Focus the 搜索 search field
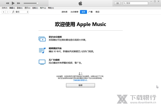Image resolution: width=161 pixels, height=106 pixels. (x=136, y=3)
